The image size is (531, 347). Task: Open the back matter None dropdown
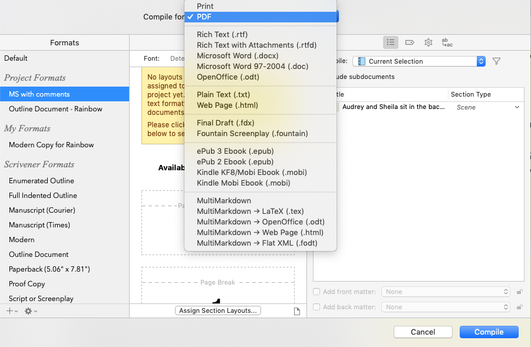click(446, 307)
